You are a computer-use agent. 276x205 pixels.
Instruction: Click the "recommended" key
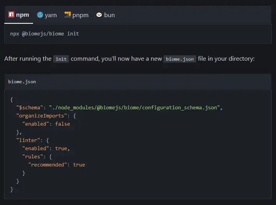click(47, 165)
